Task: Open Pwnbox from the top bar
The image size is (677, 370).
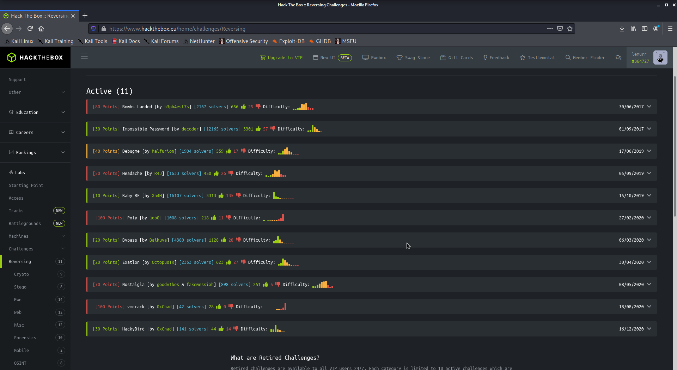Action: (374, 57)
